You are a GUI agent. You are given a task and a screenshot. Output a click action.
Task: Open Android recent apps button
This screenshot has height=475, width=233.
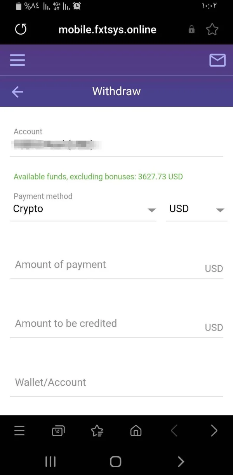pos(50,461)
